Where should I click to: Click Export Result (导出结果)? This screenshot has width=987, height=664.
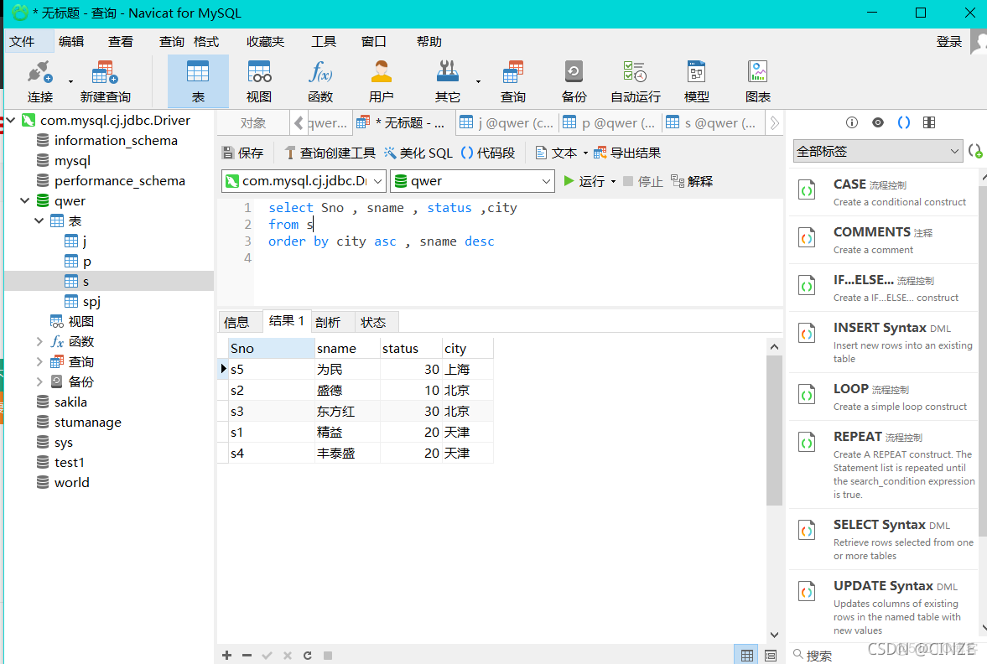click(627, 153)
